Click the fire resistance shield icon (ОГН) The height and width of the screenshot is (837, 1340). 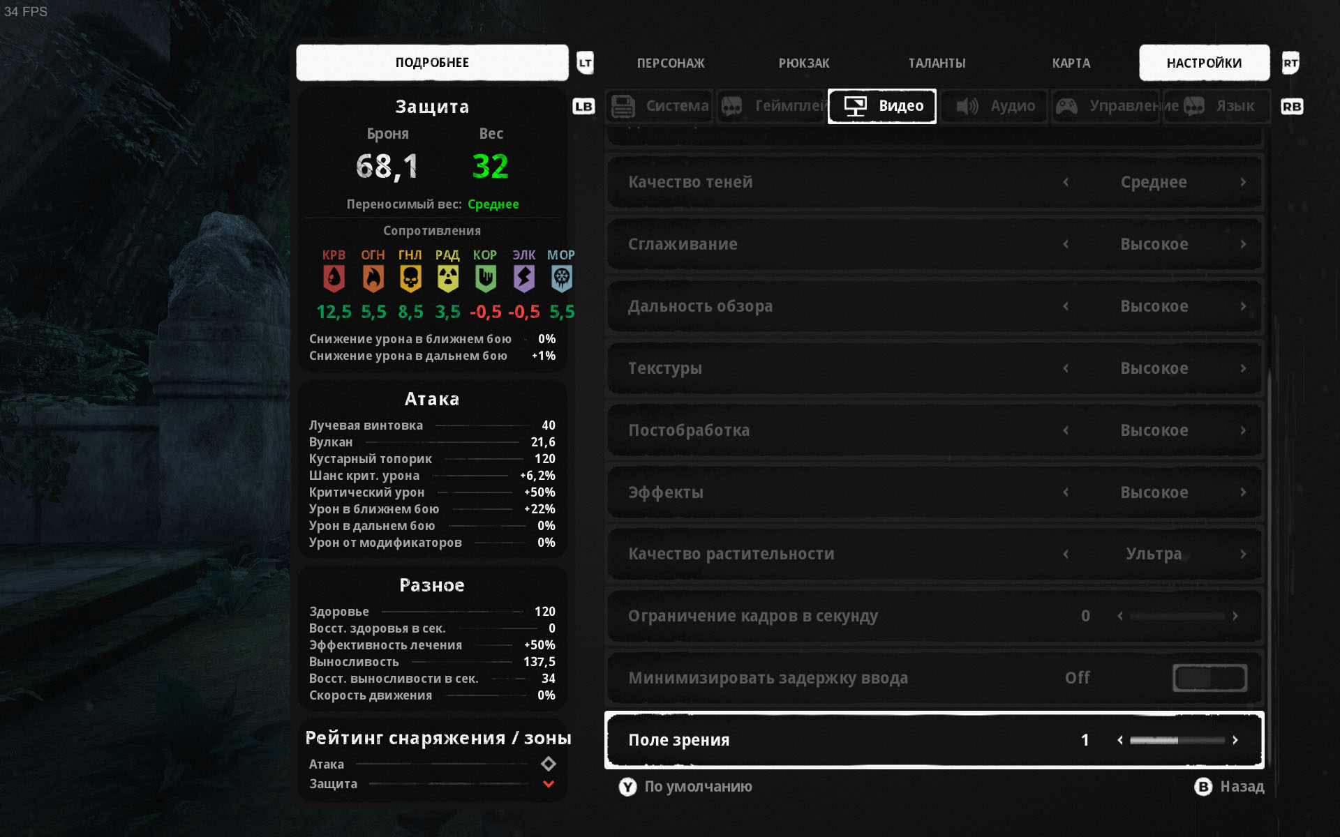click(x=373, y=279)
